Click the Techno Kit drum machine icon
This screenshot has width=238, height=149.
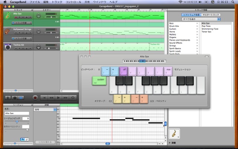pyautogui.click(x=7, y=47)
